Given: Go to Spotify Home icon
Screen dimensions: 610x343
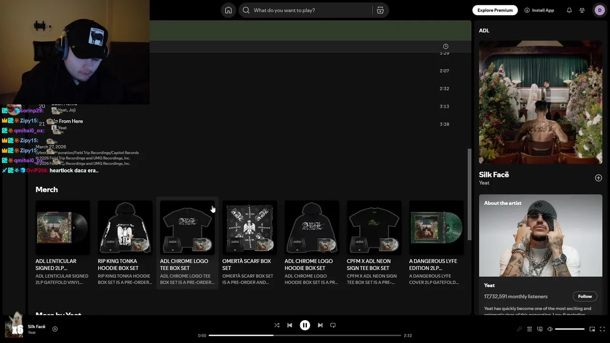Looking at the screenshot, I should [228, 10].
